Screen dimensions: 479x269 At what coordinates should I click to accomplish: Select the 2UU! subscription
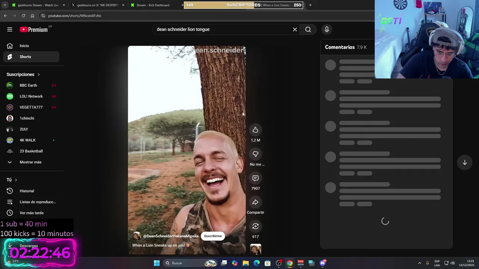[31, 129]
